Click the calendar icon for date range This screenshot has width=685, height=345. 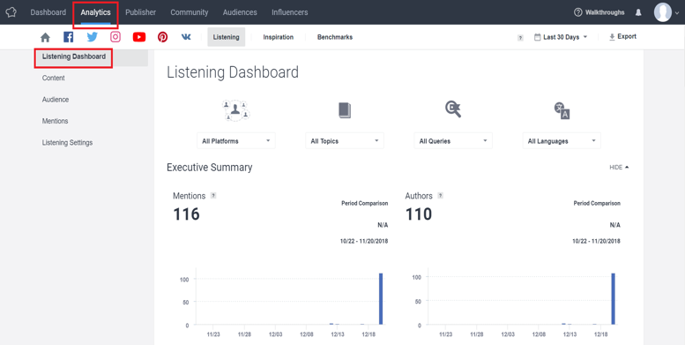[538, 38]
